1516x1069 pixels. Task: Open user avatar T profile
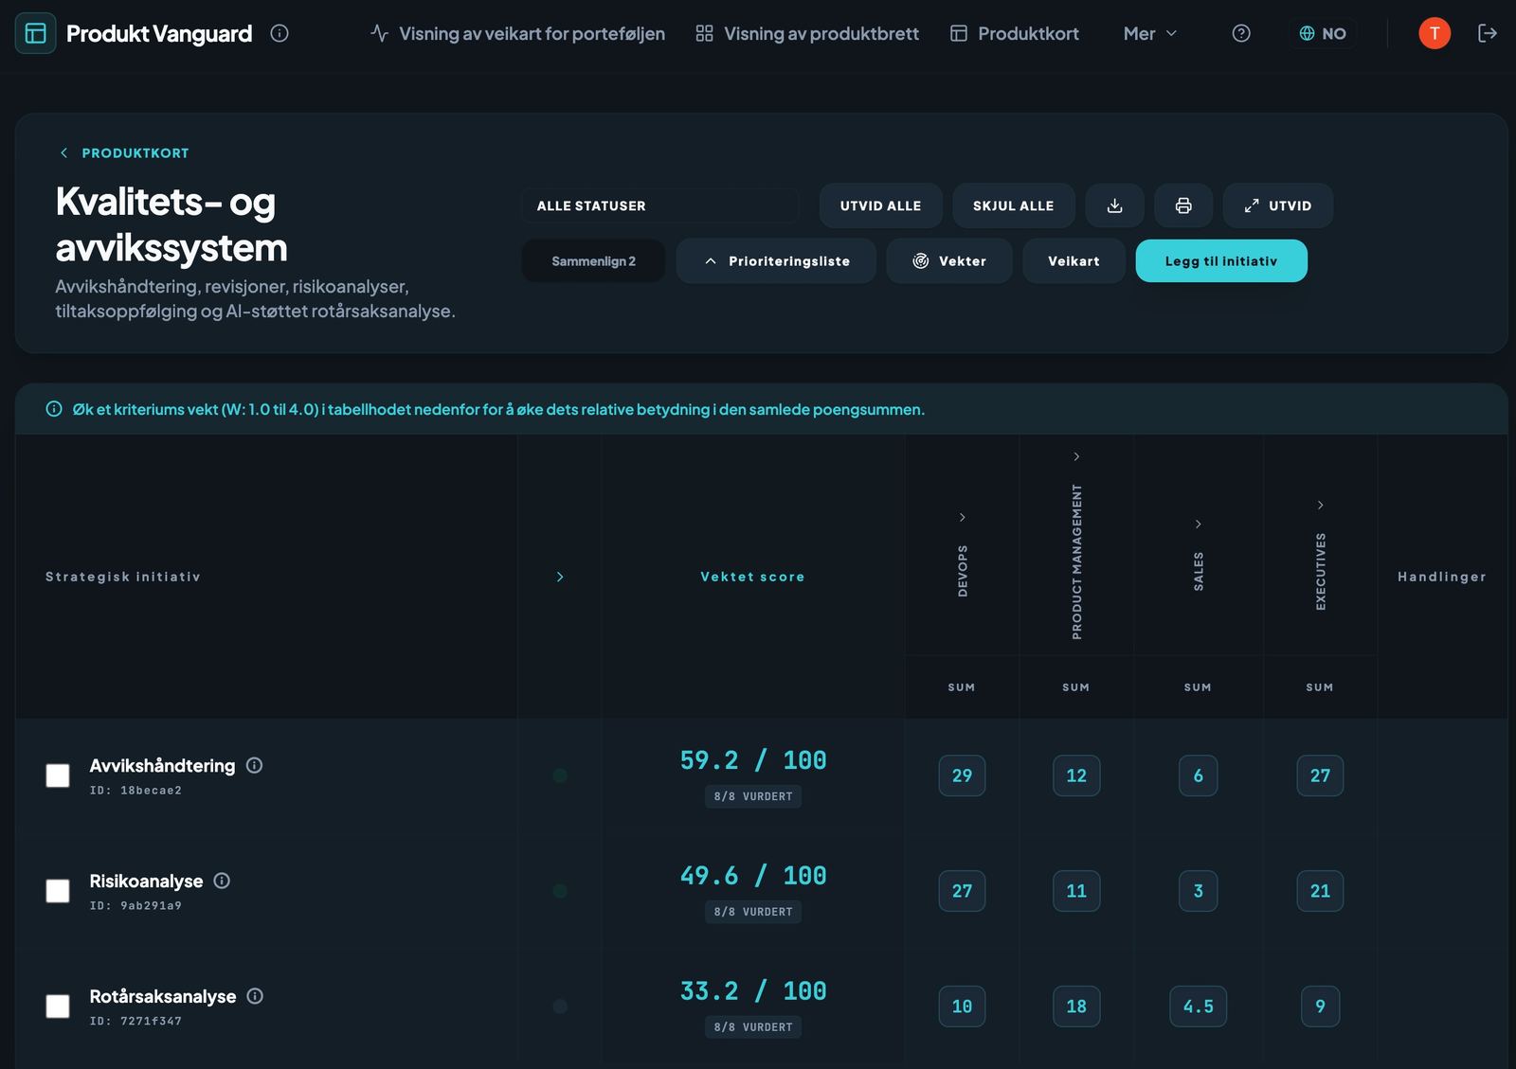(1435, 33)
